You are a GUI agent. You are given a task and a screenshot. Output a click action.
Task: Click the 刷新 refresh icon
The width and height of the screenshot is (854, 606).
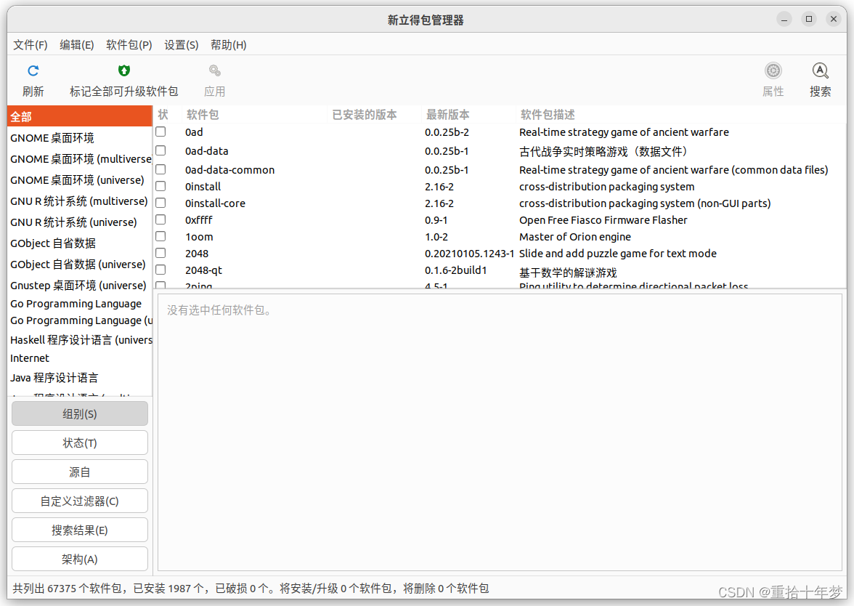(33, 71)
